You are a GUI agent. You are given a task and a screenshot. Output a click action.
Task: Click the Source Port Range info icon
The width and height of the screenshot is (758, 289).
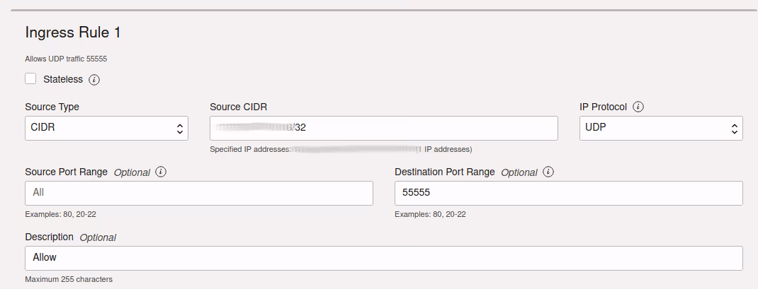point(161,172)
